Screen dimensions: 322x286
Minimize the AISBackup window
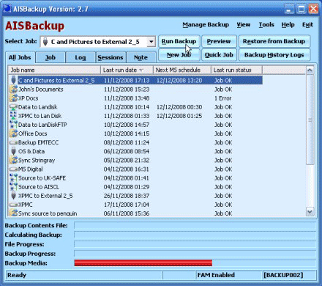[x=289, y=9]
